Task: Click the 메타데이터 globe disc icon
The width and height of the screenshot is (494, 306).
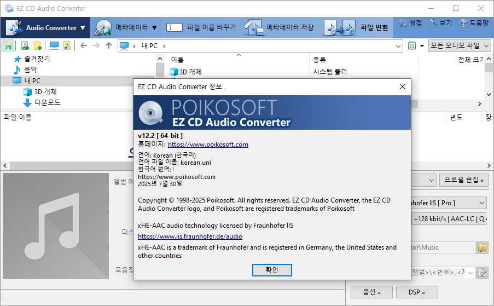Action: click(103, 28)
